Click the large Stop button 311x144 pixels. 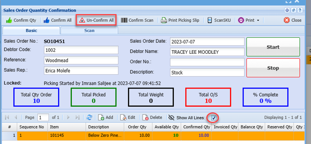click(x=273, y=68)
